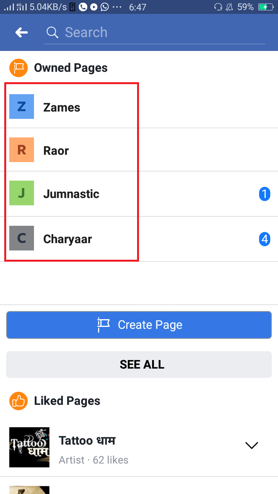Open the Jumnastic page

[139, 194]
